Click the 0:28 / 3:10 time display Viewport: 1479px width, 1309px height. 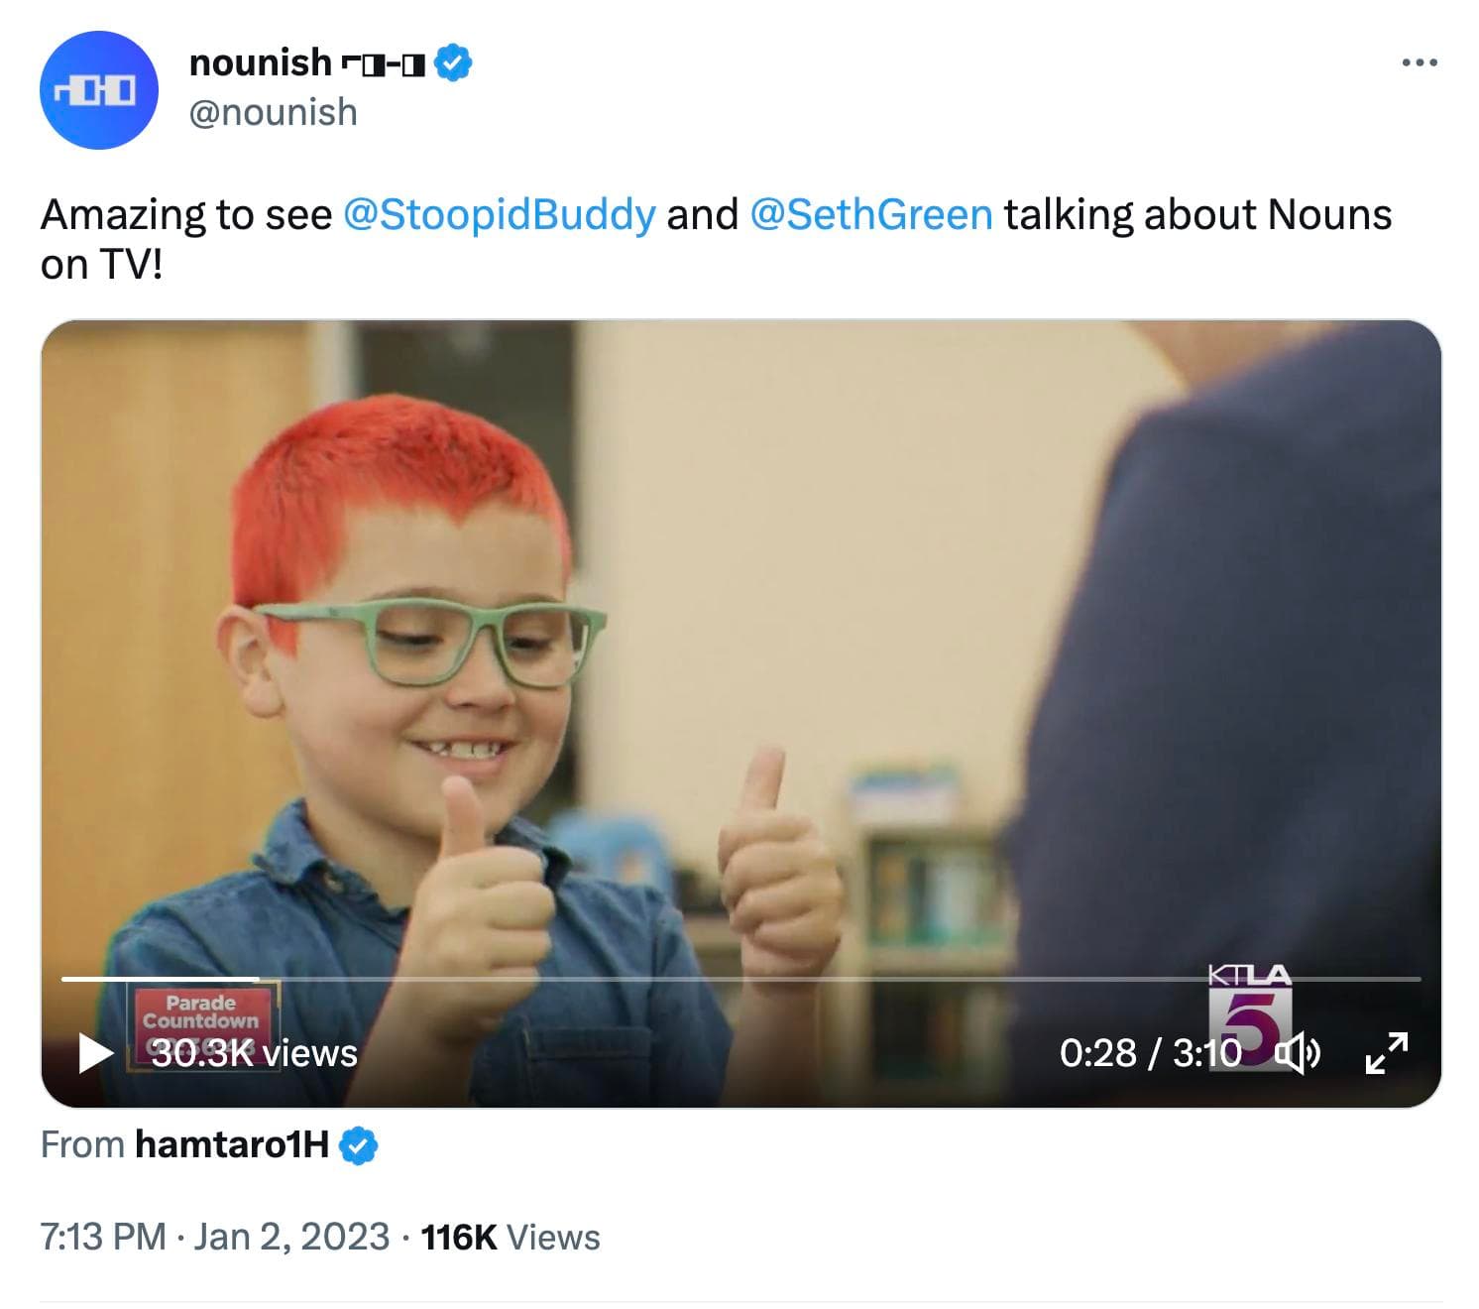pyautogui.click(x=1150, y=1052)
